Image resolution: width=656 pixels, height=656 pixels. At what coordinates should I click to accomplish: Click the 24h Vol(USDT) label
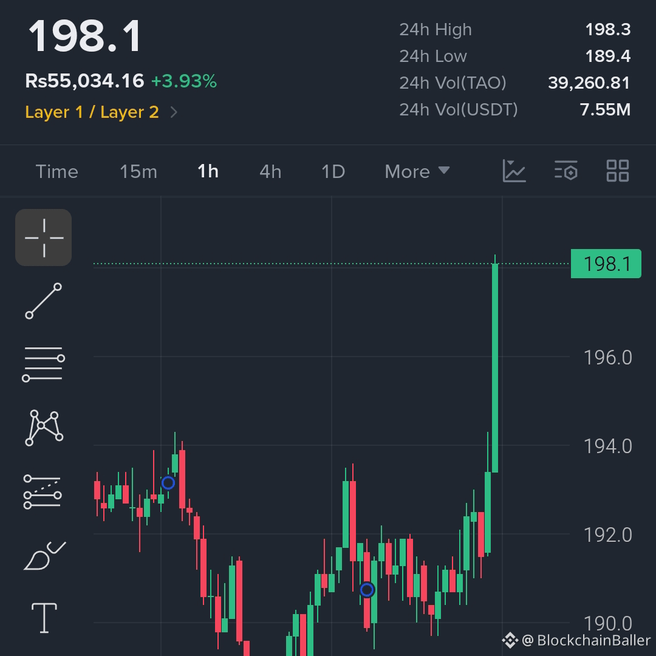(x=459, y=109)
